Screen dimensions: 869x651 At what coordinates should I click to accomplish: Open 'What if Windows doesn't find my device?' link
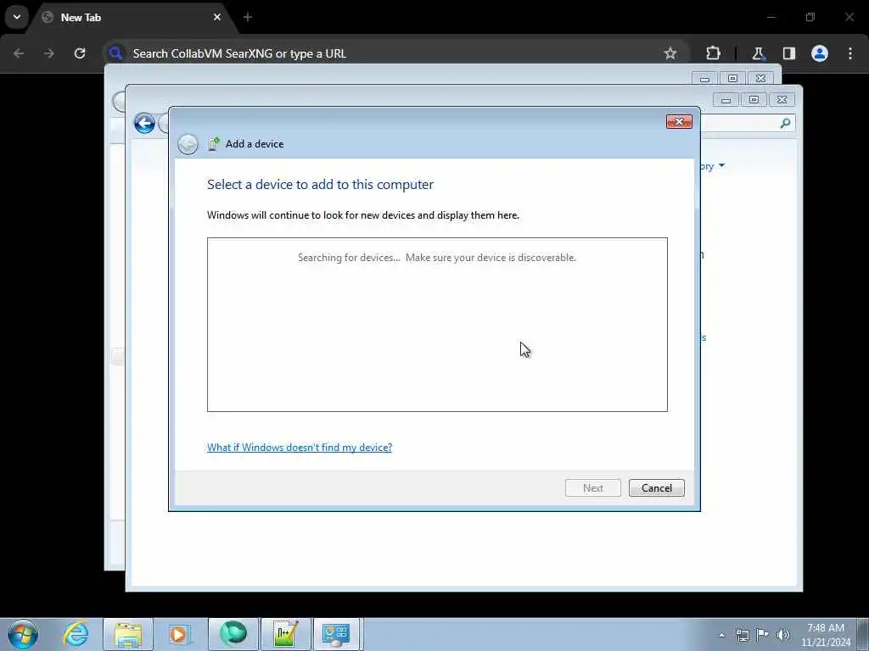pos(300,448)
